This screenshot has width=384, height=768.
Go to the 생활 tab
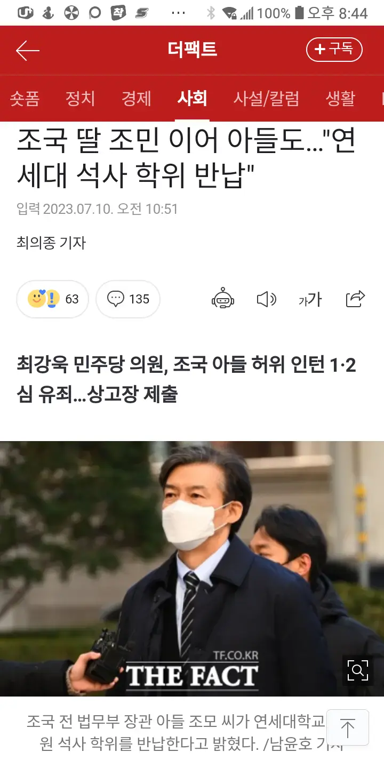(x=340, y=98)
